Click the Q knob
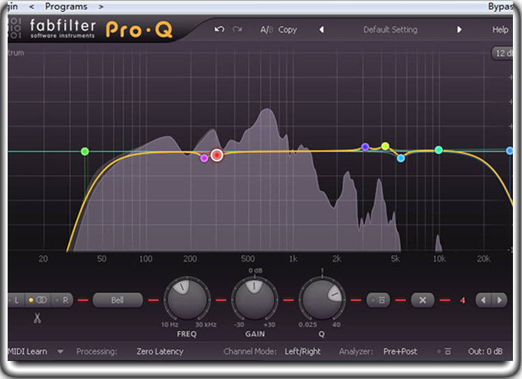 click(322, 299)
